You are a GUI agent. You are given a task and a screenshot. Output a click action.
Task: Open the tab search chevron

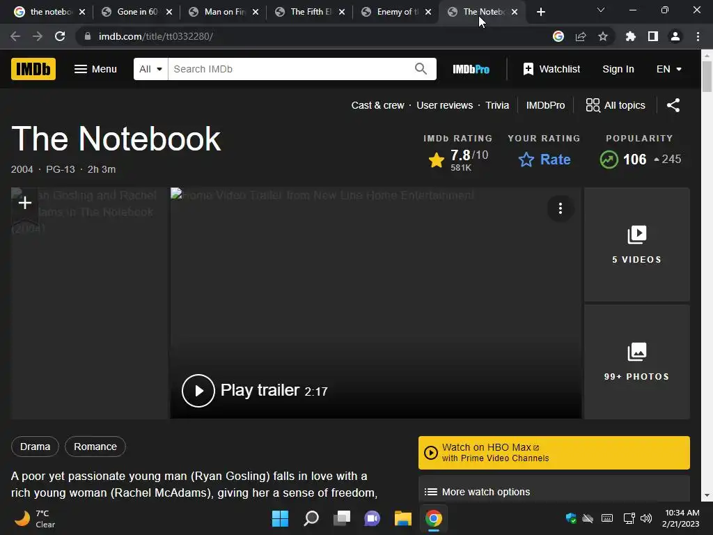coord(601,10)
